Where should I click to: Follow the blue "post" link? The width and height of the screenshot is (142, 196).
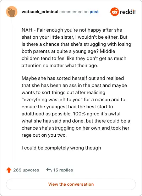pos(94,12)
